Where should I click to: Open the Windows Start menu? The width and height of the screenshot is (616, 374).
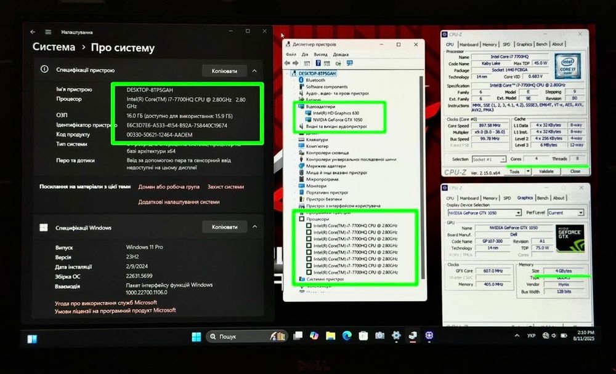coord(197,336)
